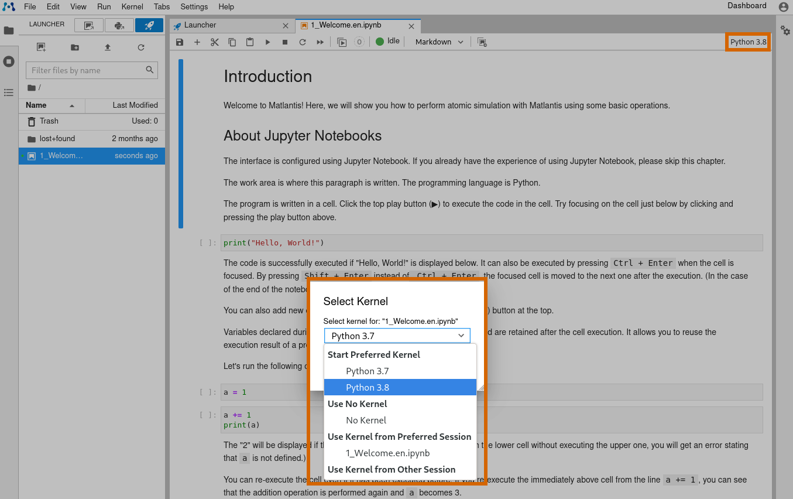Open the File menu

point(30,7)
